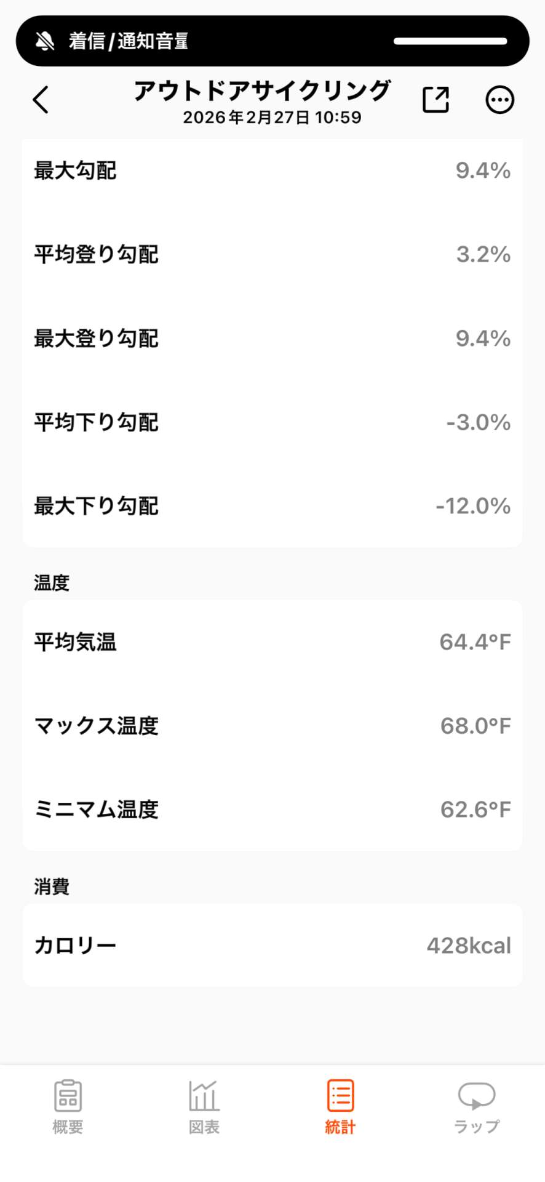Select the 平均気温 row
This screenshot has height=1182, width=545.
pos(272,642)
